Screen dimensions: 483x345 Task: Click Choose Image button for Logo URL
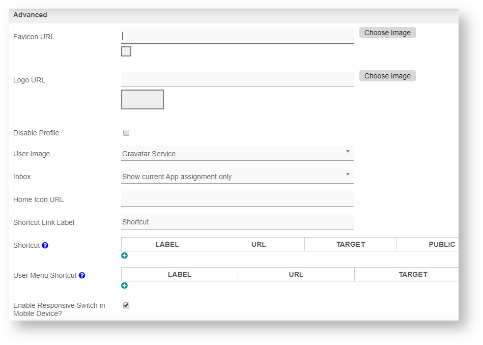click(387, 76)
